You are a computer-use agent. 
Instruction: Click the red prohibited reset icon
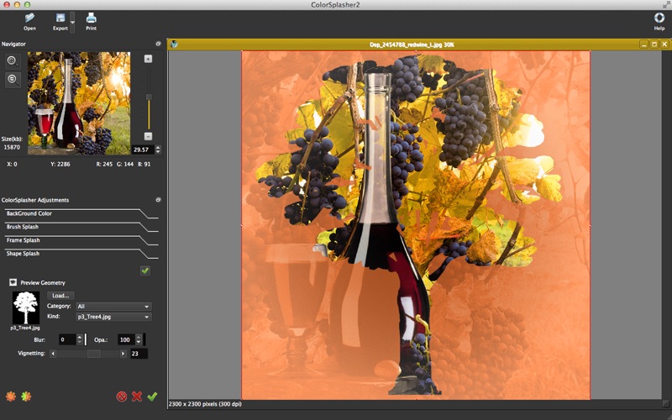(x=122, y=396)
